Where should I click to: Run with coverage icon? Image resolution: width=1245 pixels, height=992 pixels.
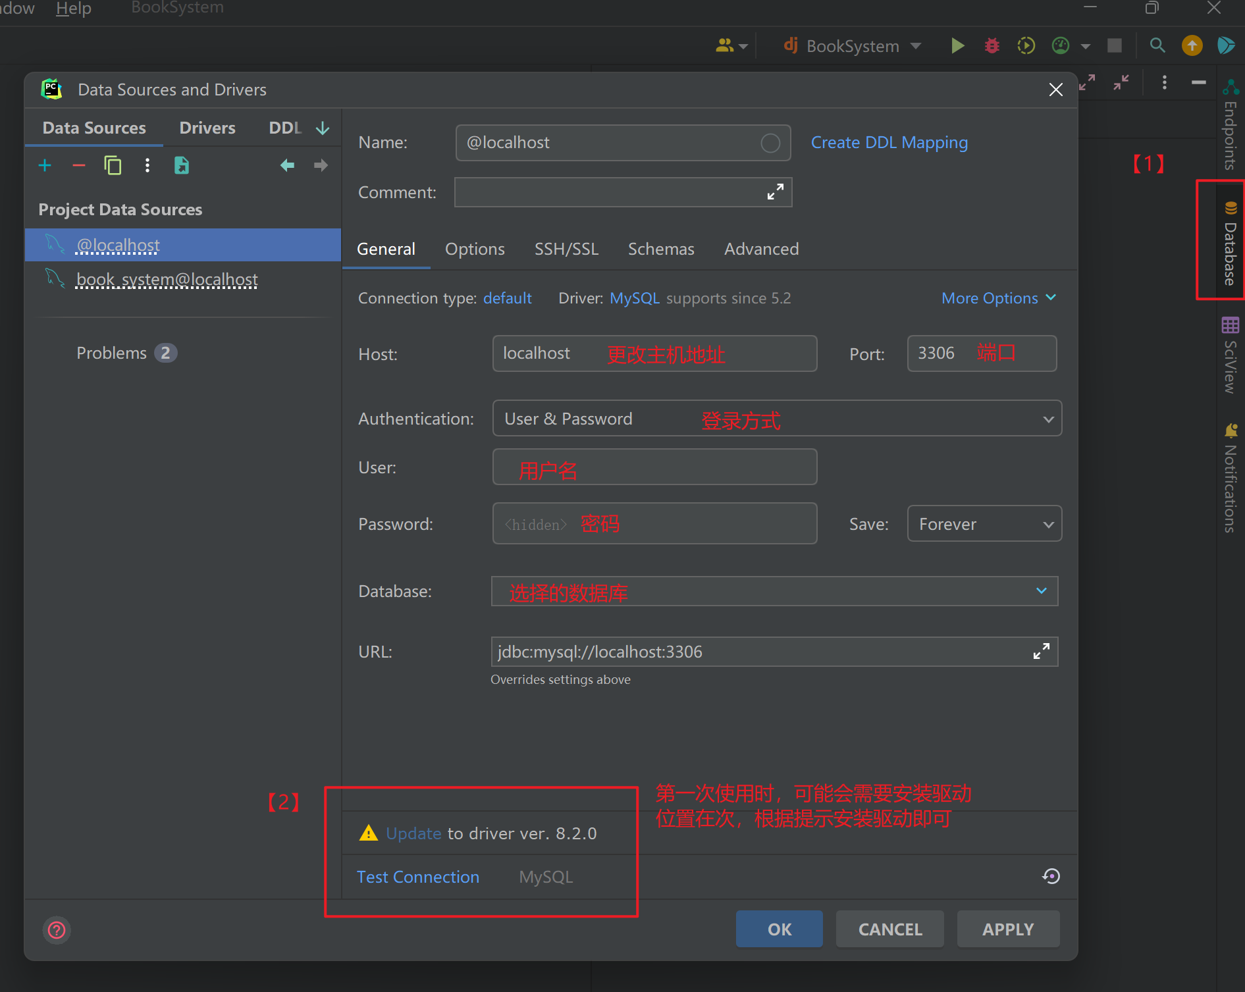tap(1026, 45)
